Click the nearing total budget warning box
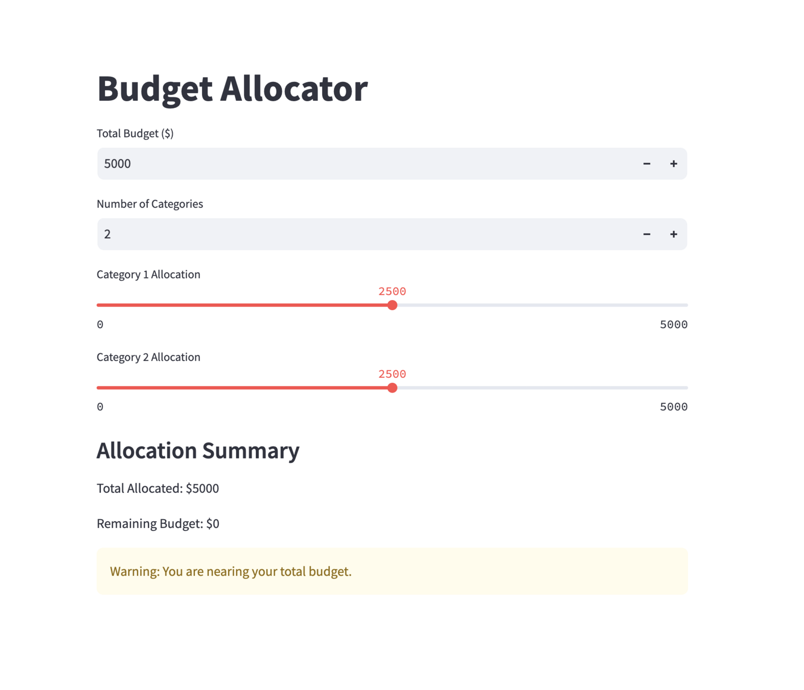This screenshot has height=690, width=804. pos(392,571)
